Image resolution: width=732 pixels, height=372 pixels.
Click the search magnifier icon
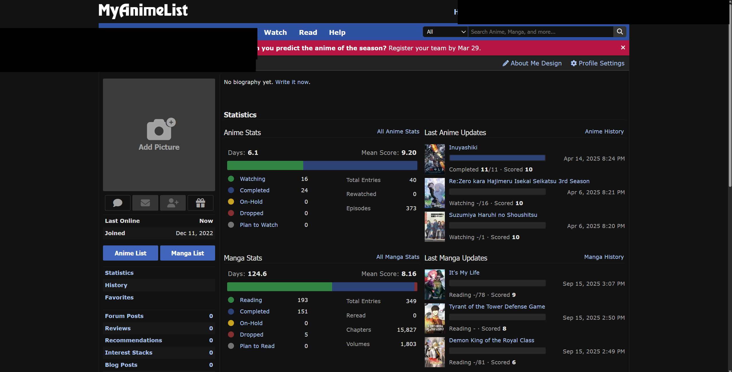(x=620, y=32)
